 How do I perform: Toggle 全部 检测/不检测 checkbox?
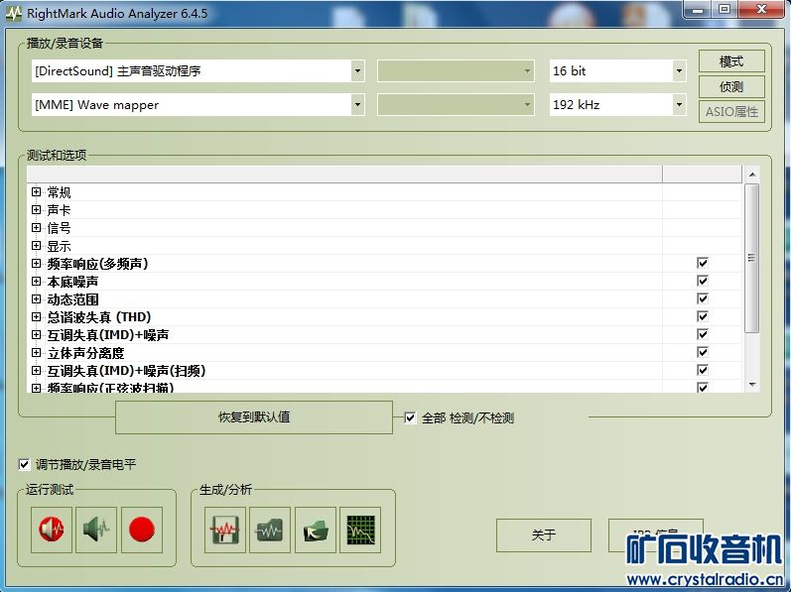[410, 417]
